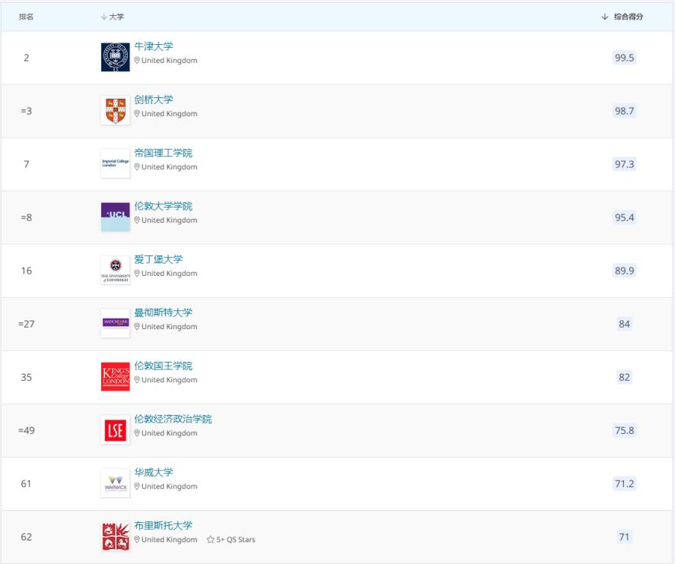
Task: Click the King's College London red logo
Action: [x=116, y=376]
